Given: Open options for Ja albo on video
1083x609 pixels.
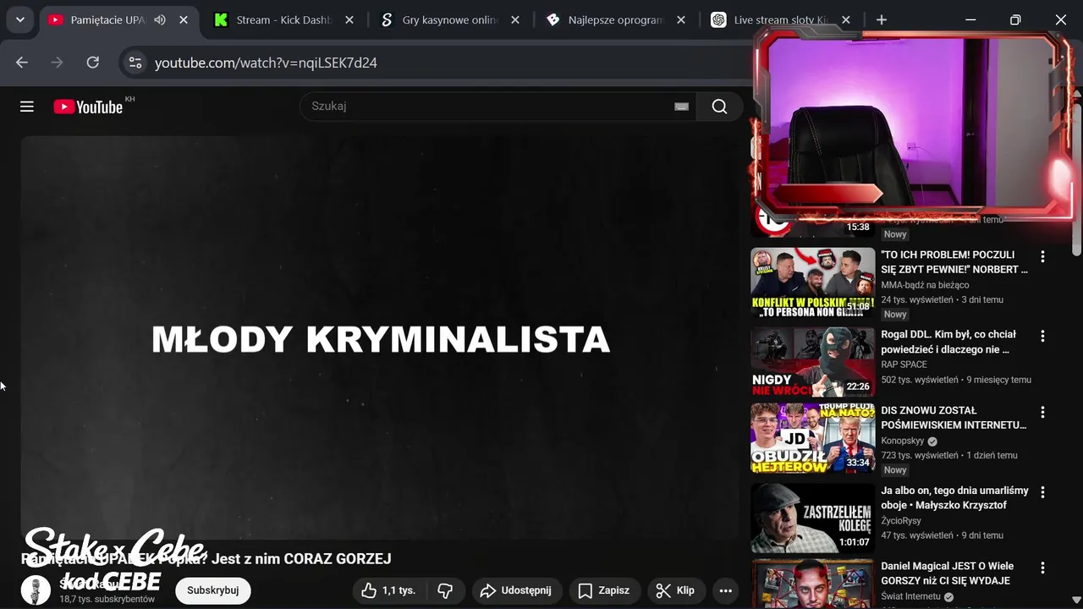Looking at the screenshot, I should pyautogui.click(x=1042, y=492).
